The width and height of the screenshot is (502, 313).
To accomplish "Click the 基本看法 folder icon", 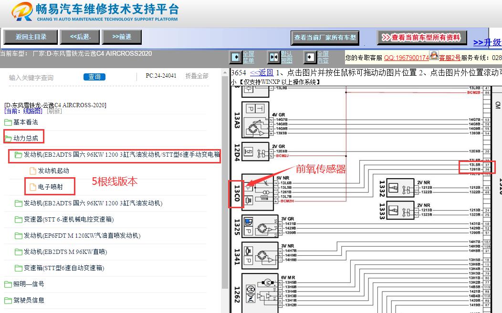I will 8,122.
